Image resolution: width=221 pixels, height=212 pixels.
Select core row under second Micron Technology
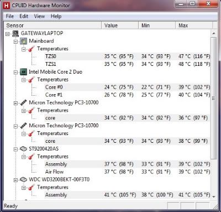[128, 141]
